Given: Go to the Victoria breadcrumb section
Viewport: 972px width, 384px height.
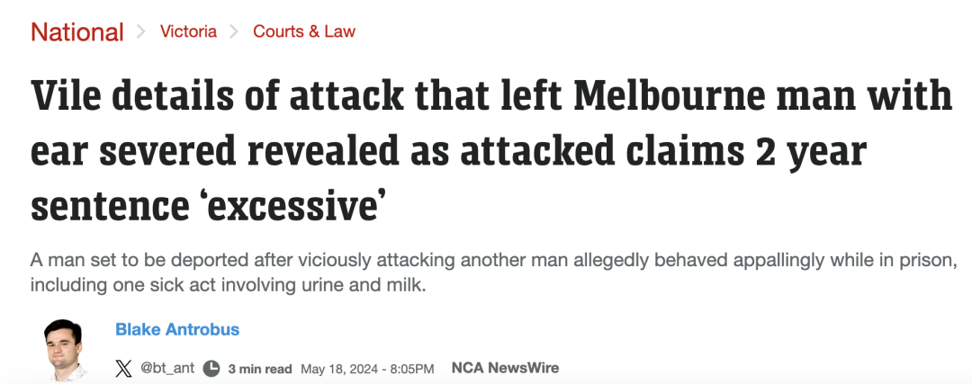Looking at the screenshot, I should pyautogui.click(x=188, y=31).
